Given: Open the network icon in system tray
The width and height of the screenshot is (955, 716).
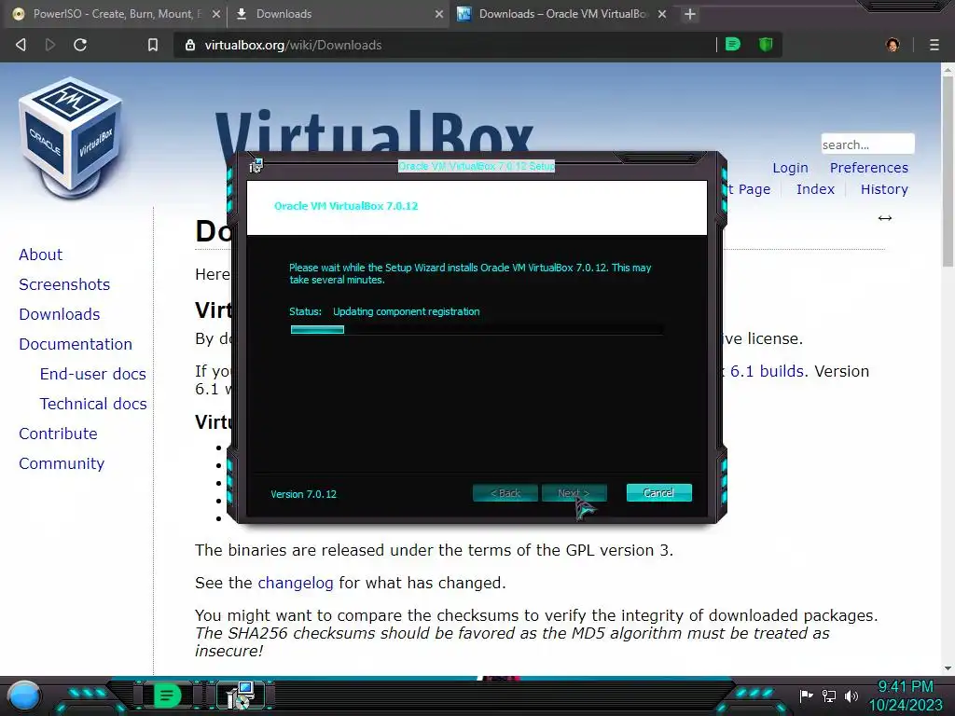Looking at the screenshot, I should coord(829,695).
